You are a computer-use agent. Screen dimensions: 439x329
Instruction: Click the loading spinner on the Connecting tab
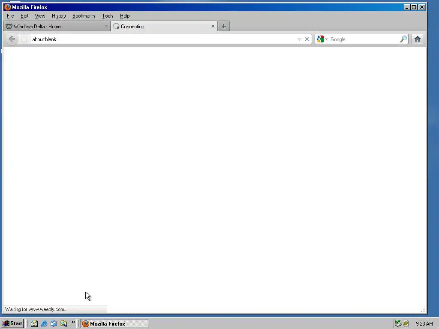[116, 26]
